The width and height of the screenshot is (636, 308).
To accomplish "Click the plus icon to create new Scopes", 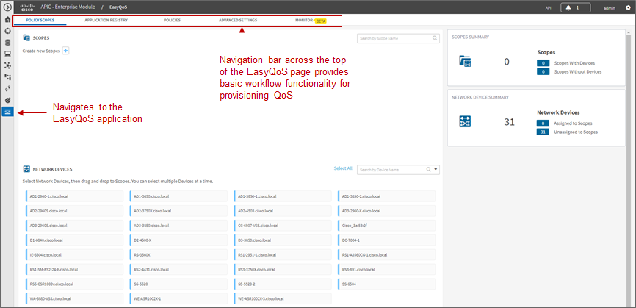I will point(65,51).
